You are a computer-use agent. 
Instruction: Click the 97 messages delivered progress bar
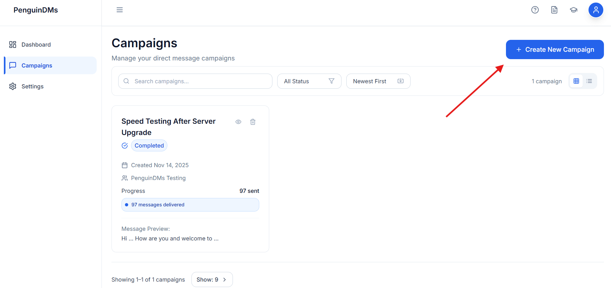click(190, 205)
